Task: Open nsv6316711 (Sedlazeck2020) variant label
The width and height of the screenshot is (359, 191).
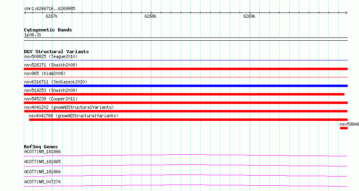Action: tap(56, 82)
